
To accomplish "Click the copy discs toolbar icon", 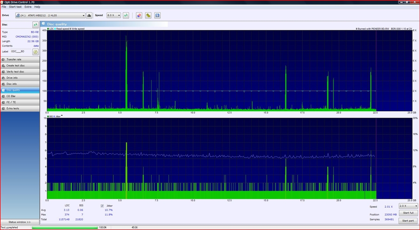I will [148, 15].
